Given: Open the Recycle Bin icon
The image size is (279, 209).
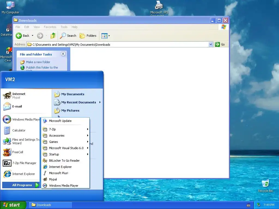Looking at the screenshot, I should pos(265,186).
